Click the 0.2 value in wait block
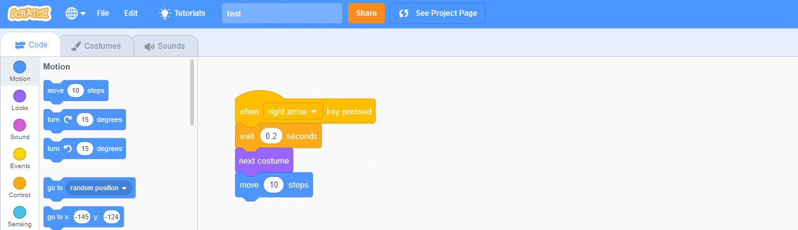Image resolution: width=798 pixels, height=230 pixels. point(271,136)
